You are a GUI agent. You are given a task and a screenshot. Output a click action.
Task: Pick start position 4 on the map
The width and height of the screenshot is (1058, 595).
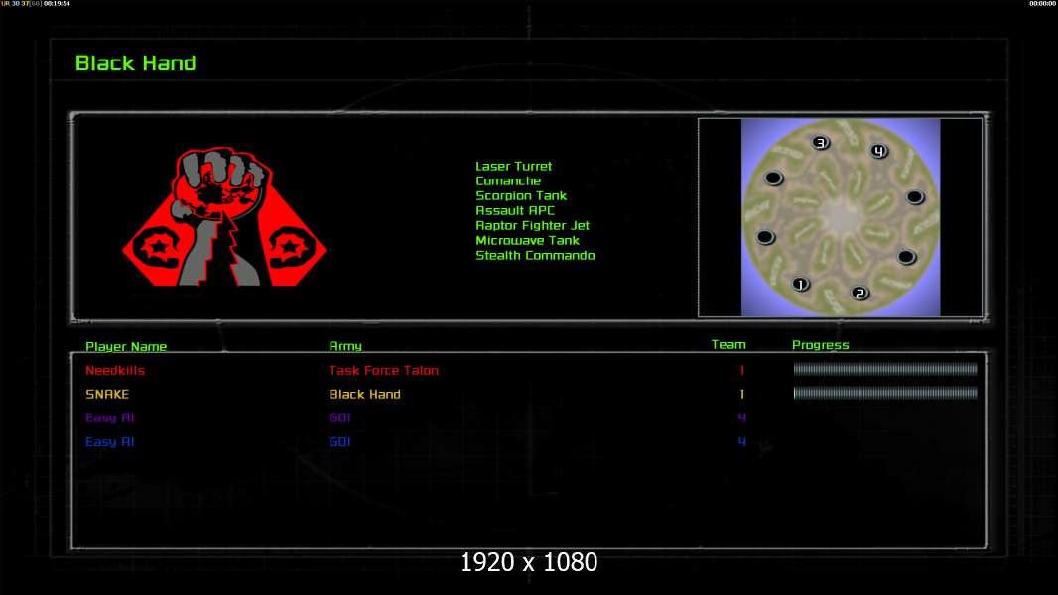pos(878,151)
